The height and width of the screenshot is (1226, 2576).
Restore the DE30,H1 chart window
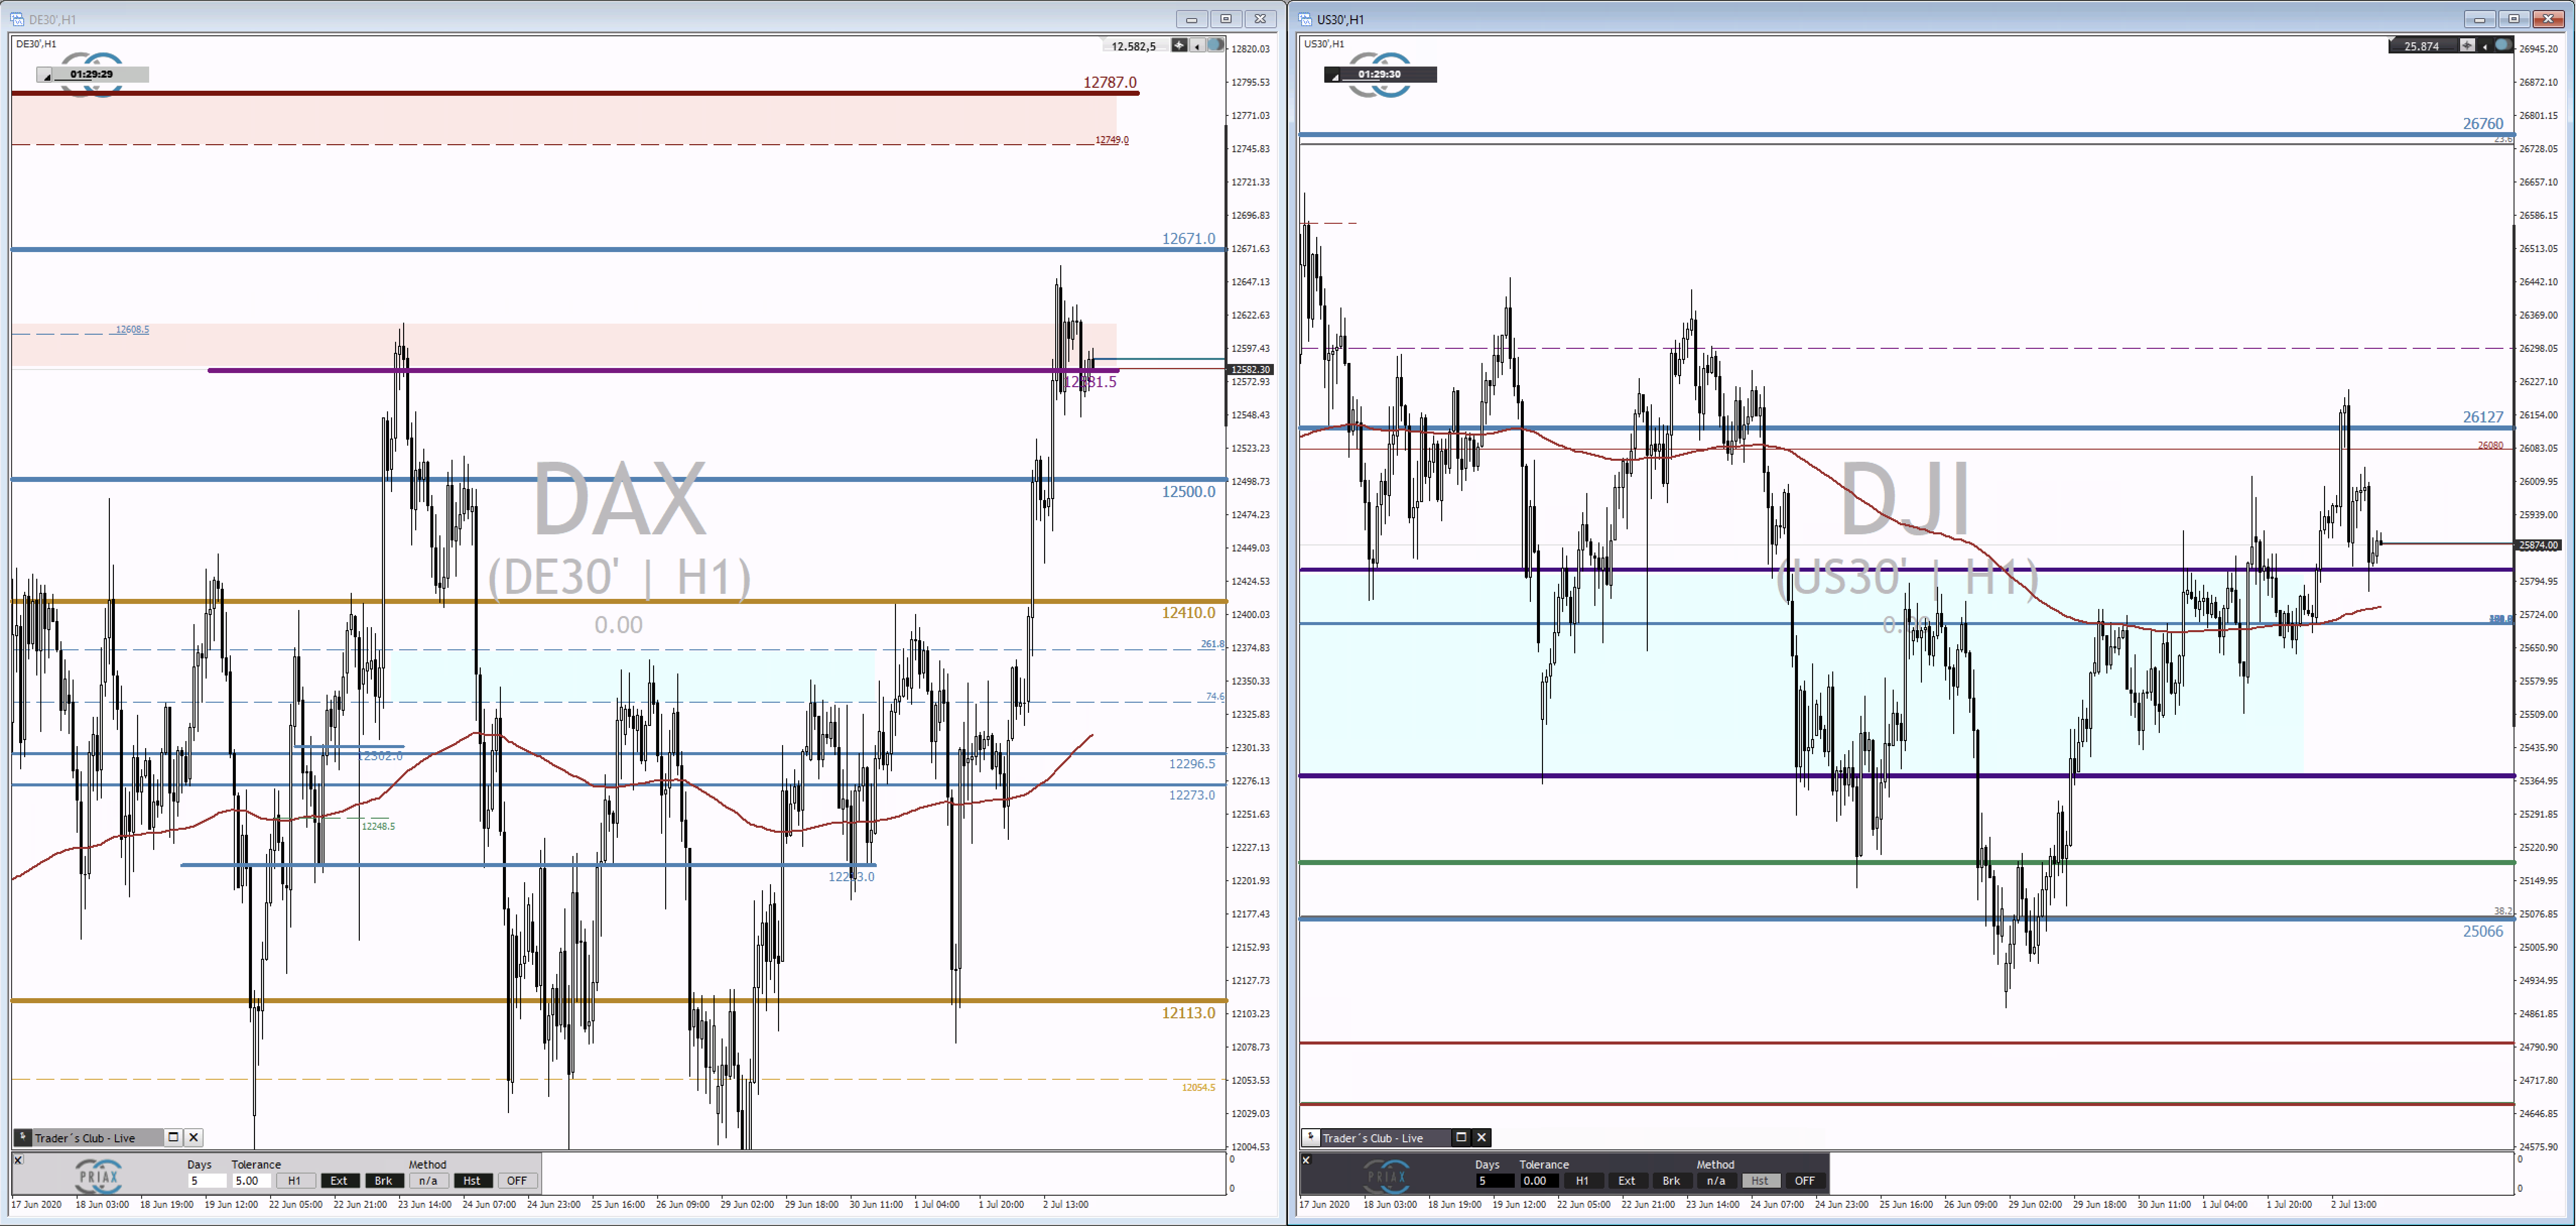[1226, 19]
